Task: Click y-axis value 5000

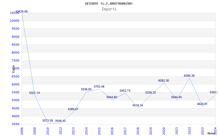Action: coord(16,100)
